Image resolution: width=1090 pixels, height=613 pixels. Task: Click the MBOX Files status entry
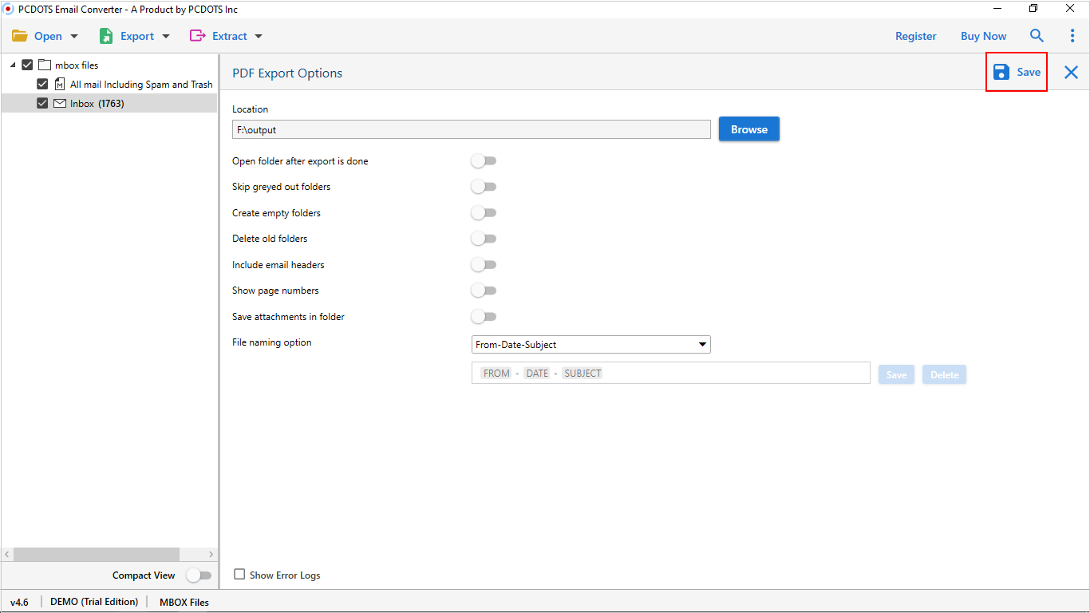point(184,602)
